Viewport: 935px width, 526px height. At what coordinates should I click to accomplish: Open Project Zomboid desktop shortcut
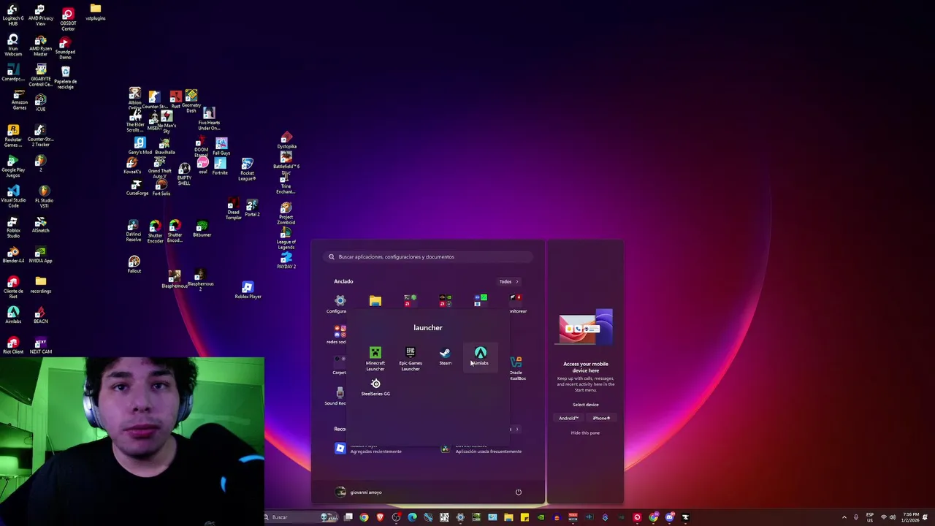(286, 213)
